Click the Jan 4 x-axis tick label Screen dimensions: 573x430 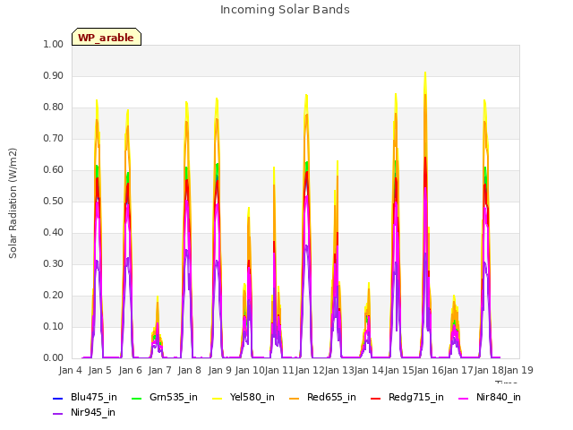pos(70,370)
